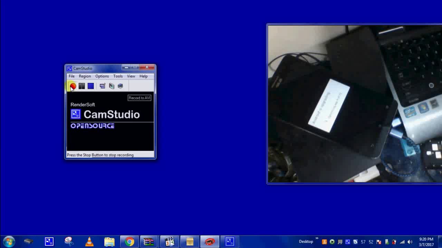Click the RenderSoft text
Image resolution: width=442 pixels, height=248 pixels.
click(83, 104)
